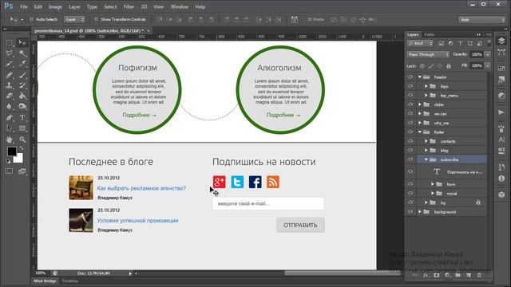Click the Opacity value field
This screenshot has height=287, width=511.
click(x=477, y=54)
